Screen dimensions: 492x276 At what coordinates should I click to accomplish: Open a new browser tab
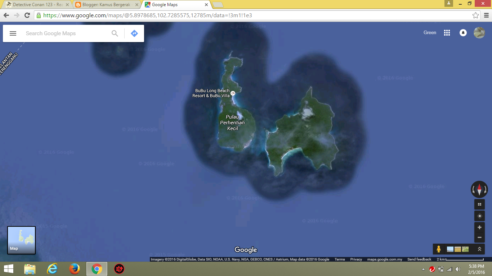(x=218, y=5)
